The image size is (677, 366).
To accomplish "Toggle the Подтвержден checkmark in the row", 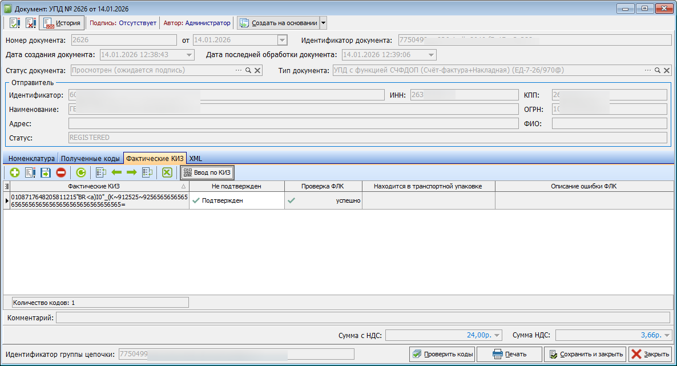I will coord(196,200).
